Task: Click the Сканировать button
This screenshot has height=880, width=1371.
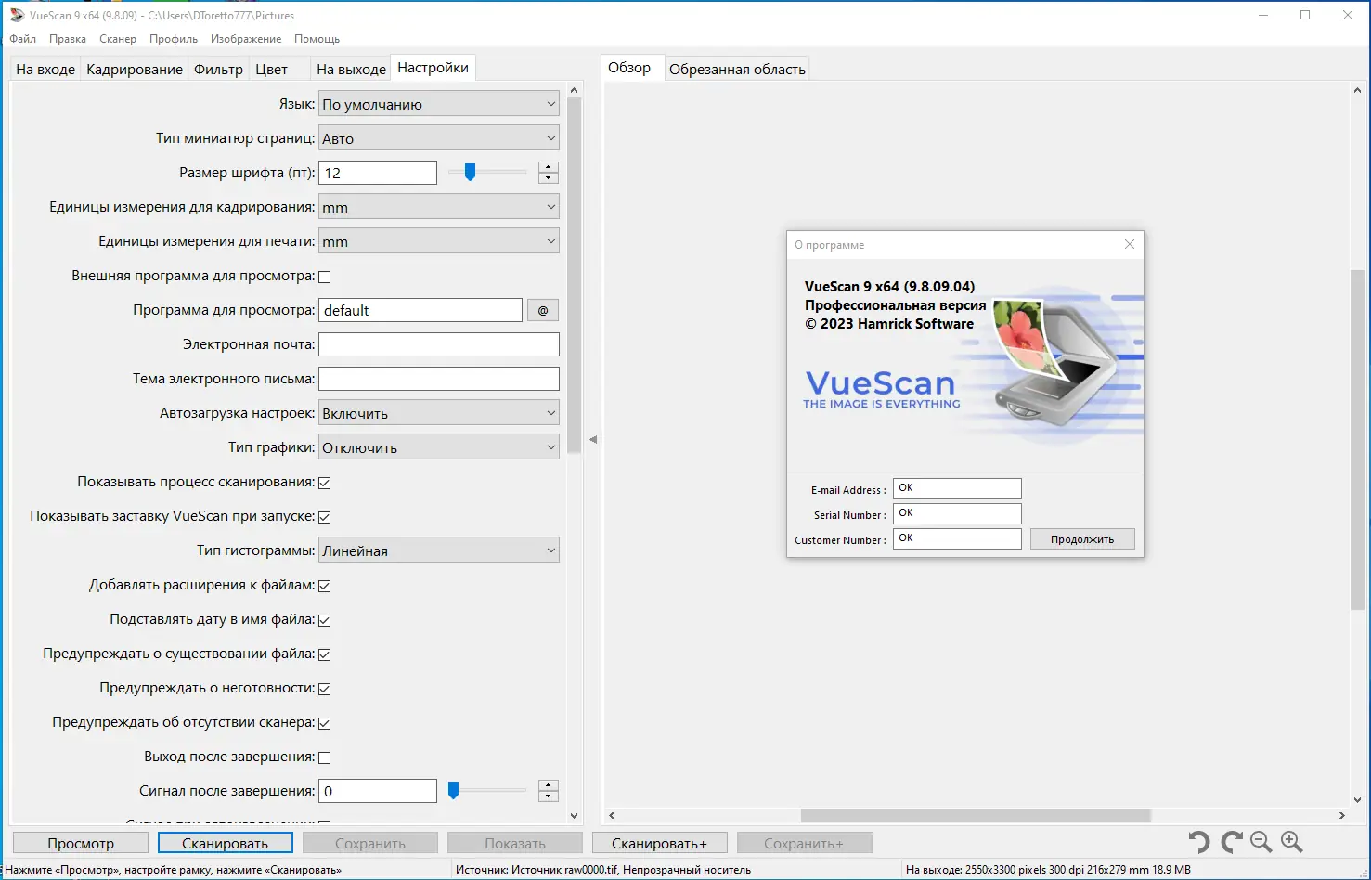Action: point(226,843)
